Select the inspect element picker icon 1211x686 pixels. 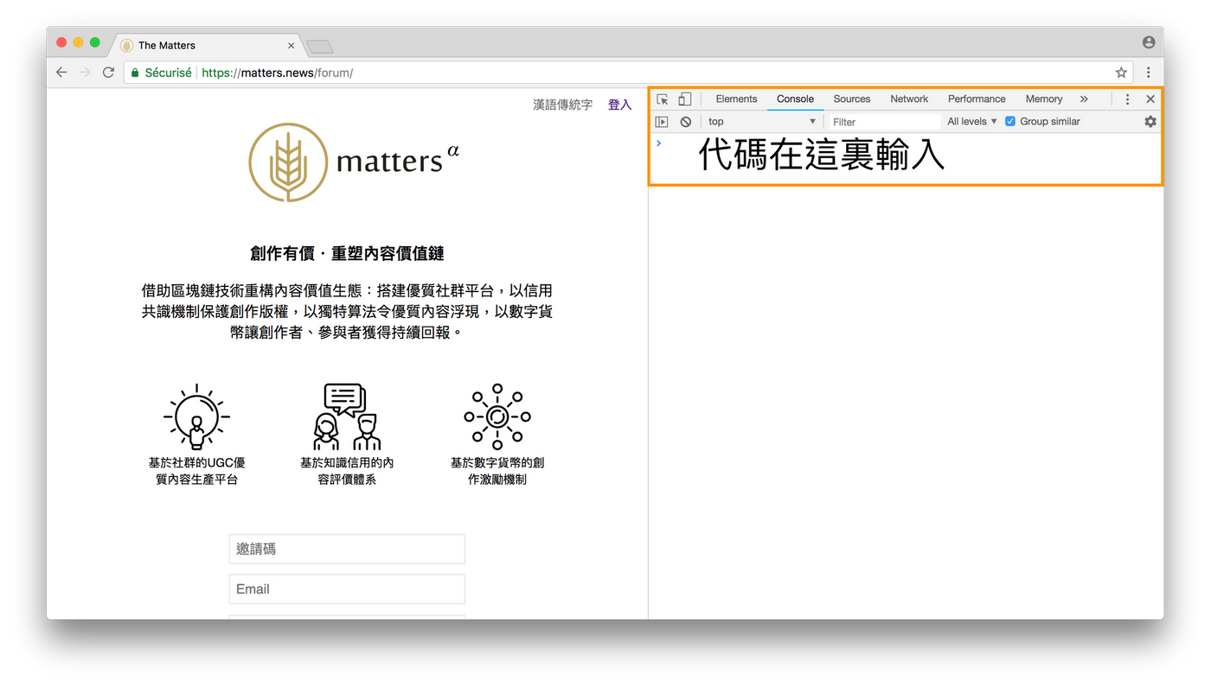coord(663,99)
